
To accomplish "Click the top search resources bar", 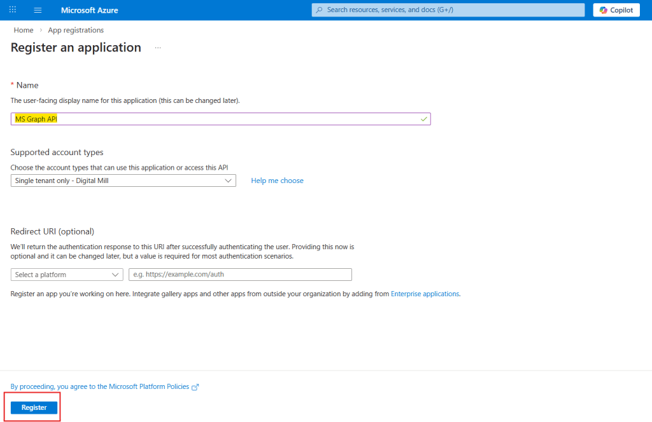I will coord(447,10).
